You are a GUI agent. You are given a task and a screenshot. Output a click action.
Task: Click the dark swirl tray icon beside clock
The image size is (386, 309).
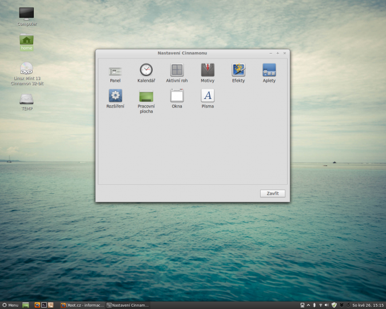click(348, 306)
